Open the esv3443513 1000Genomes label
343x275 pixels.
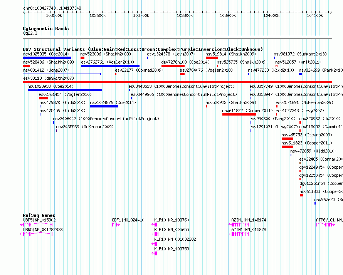pos(182,86)
